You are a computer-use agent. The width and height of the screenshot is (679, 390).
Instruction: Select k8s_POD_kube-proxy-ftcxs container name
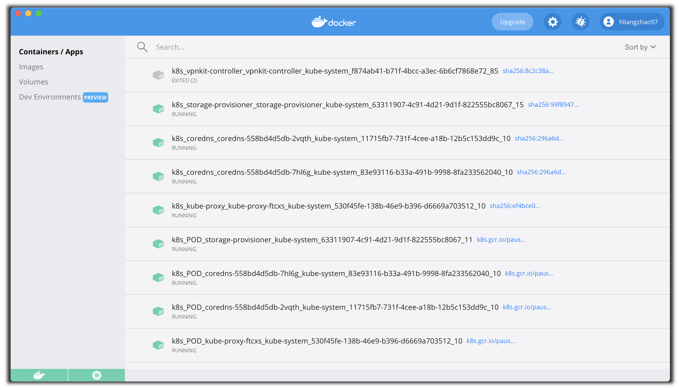point(317,341)
